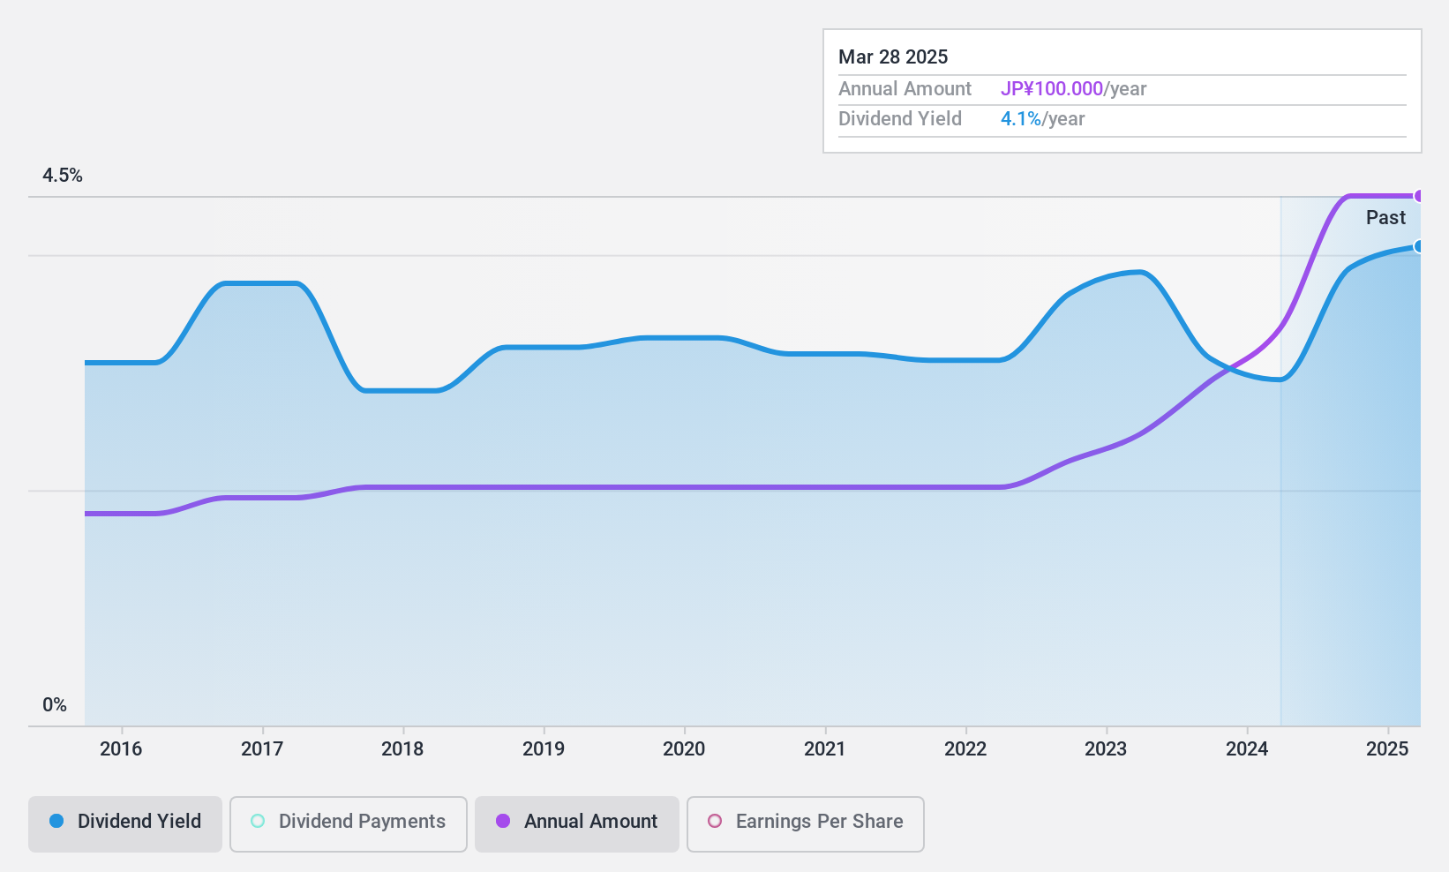
Task: Click the purple Annual Amount legend dot
Action: (503, 821)
